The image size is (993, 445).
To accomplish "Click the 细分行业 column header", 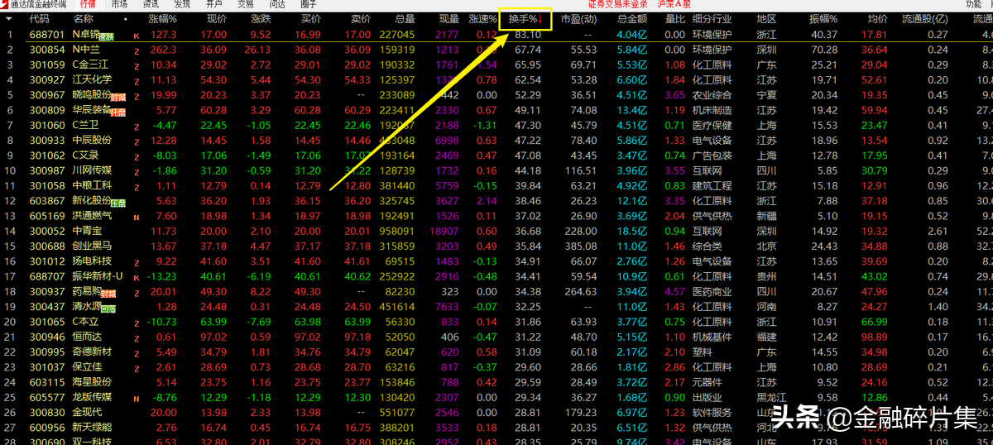I will click(x=712, y=18).
